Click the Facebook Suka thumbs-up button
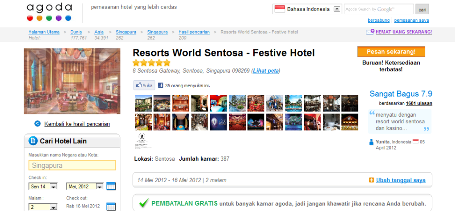This screenshot has width=455, height=211. click(x=144, y=85)
